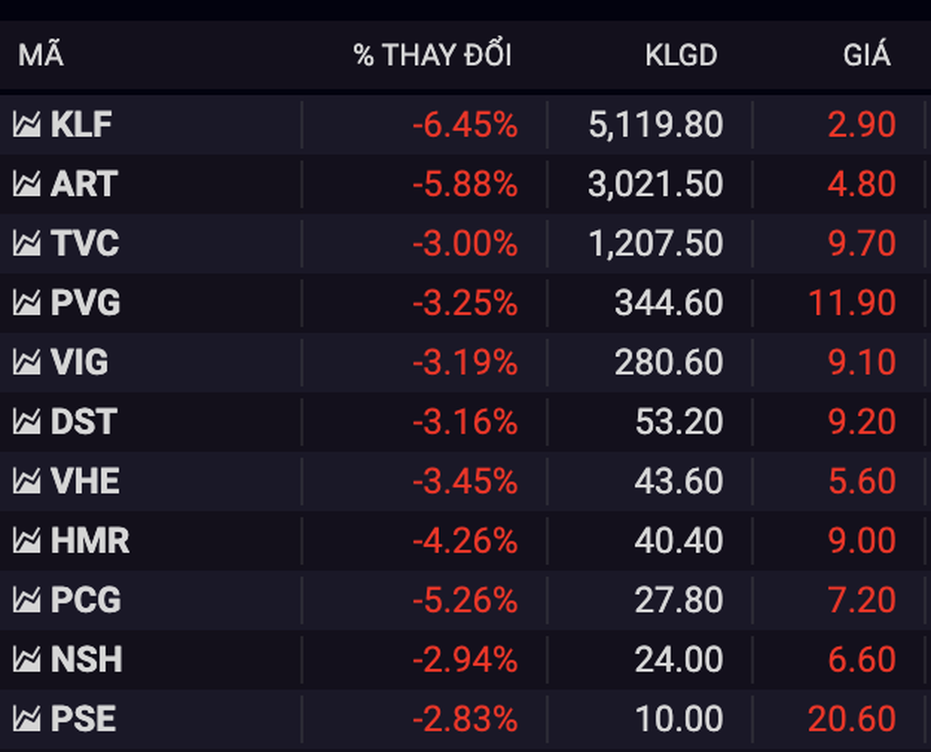Sort by the MÃ column header
The width and height of the screenshot is (931, 752).
click(41, 54)
